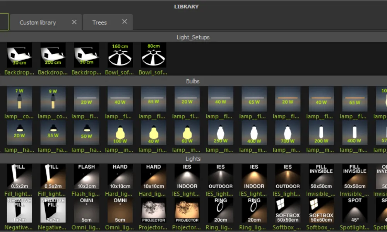Pick the 7 W compact lamp bulb
387x232 pixels.
19,99
